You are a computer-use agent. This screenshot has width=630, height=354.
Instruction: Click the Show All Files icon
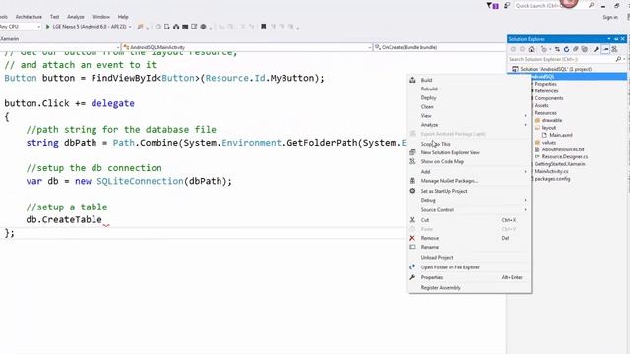[x=585, y=49]
